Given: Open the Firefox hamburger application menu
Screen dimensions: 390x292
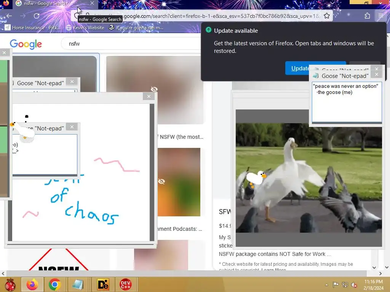Looking at the screenshot, I should pos(380,16).
